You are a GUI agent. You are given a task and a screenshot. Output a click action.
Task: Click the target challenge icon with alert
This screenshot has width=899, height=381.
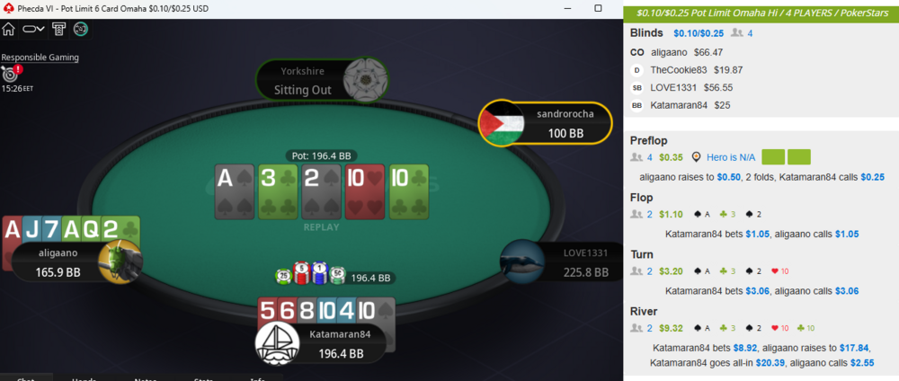(12, 73)
